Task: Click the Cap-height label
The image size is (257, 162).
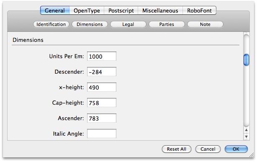Action: point(68,103)
